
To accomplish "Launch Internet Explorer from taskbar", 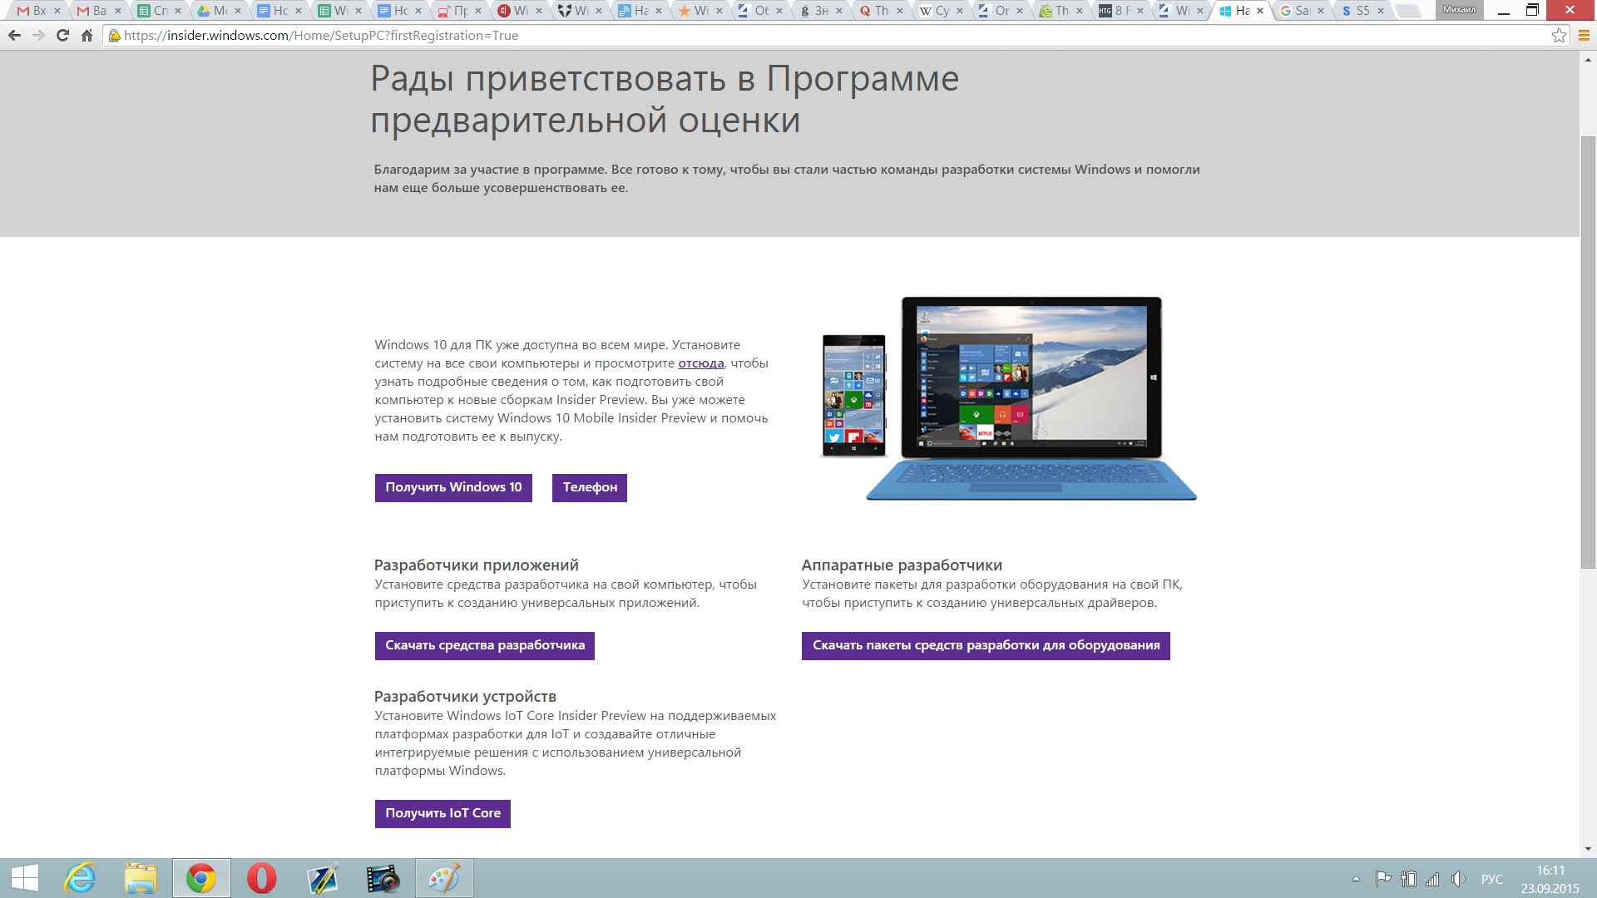I will point(81,878).
